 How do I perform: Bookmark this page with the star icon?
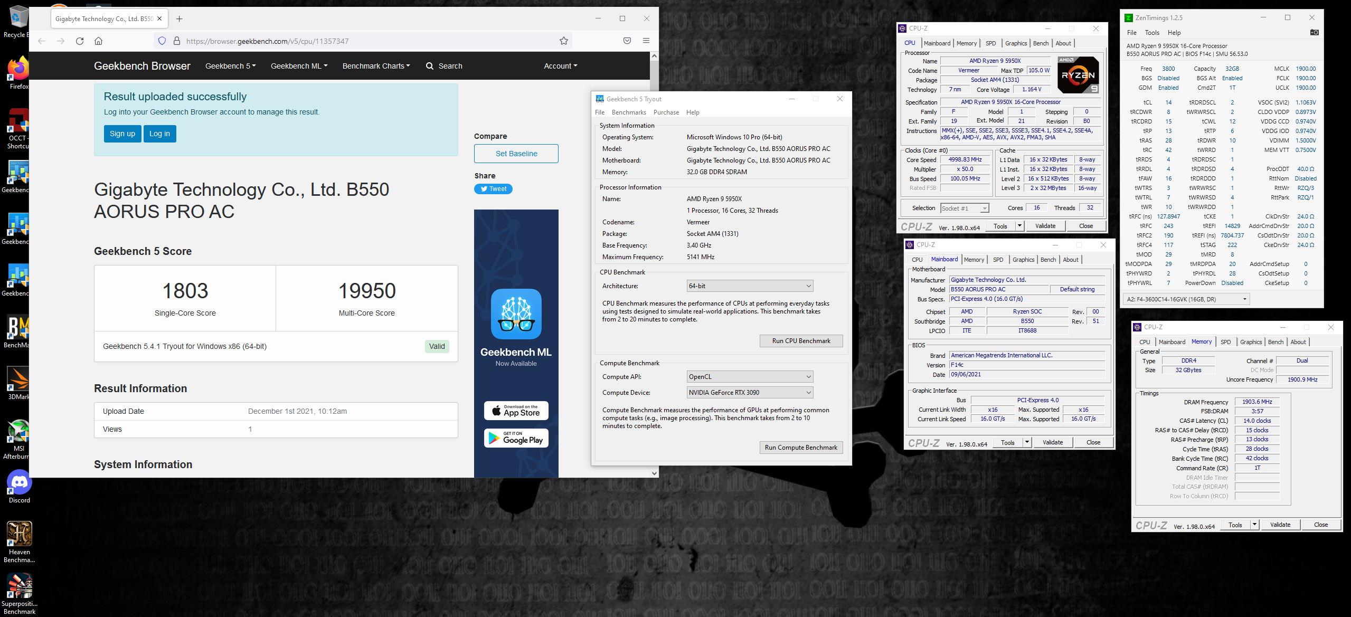point(564,41)
